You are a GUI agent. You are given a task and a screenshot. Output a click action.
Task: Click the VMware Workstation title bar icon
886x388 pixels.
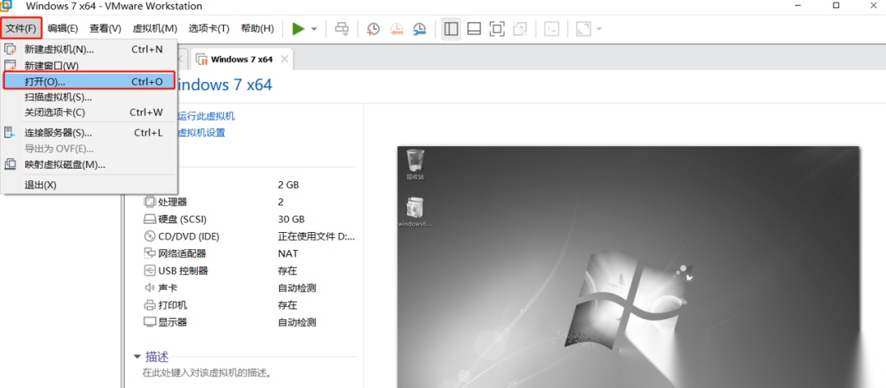pyautogui.click(x=6, y=6)
